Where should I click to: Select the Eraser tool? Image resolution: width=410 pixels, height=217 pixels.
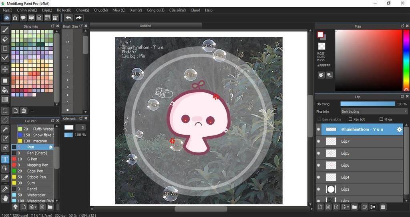[5, 39]
